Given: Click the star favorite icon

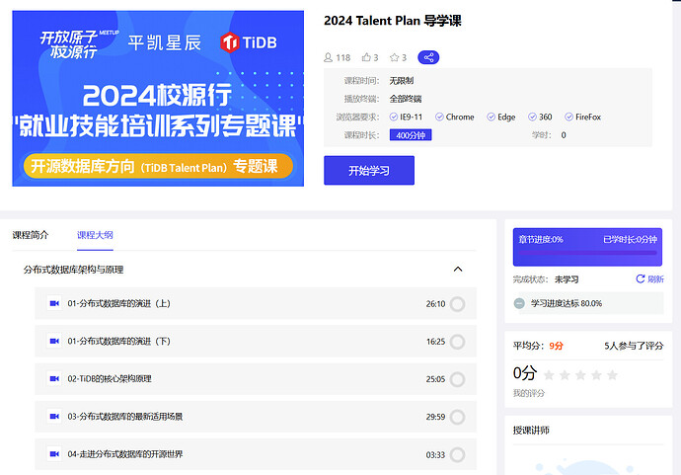Looking at the screenshot, I should (394, 58).
